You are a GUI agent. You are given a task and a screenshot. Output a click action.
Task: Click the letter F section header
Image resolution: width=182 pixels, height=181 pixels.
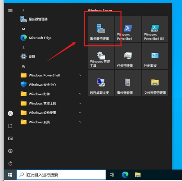23,10
